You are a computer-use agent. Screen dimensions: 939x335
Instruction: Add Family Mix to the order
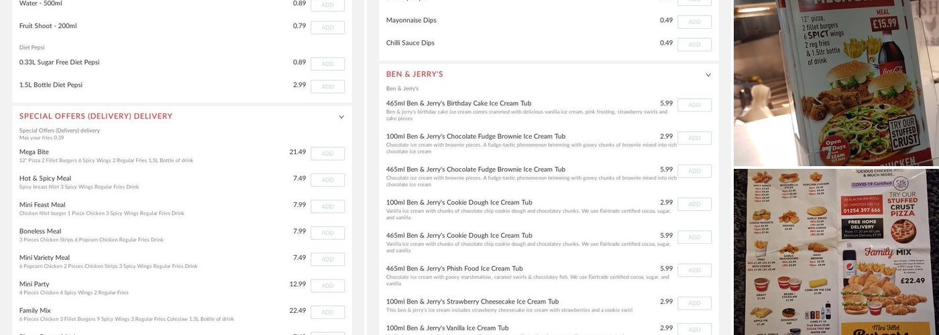click(327, 312)
